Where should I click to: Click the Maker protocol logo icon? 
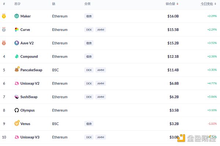16,16
